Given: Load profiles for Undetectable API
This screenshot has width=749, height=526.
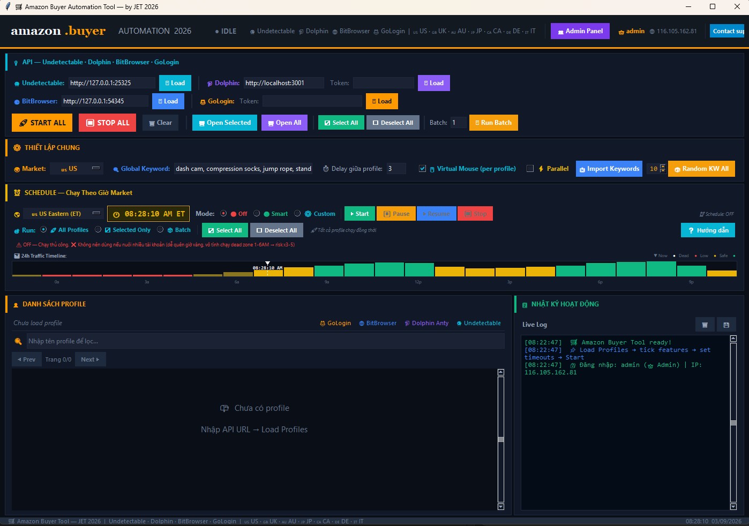Looking at the screenshot, I should coord(175,83).
